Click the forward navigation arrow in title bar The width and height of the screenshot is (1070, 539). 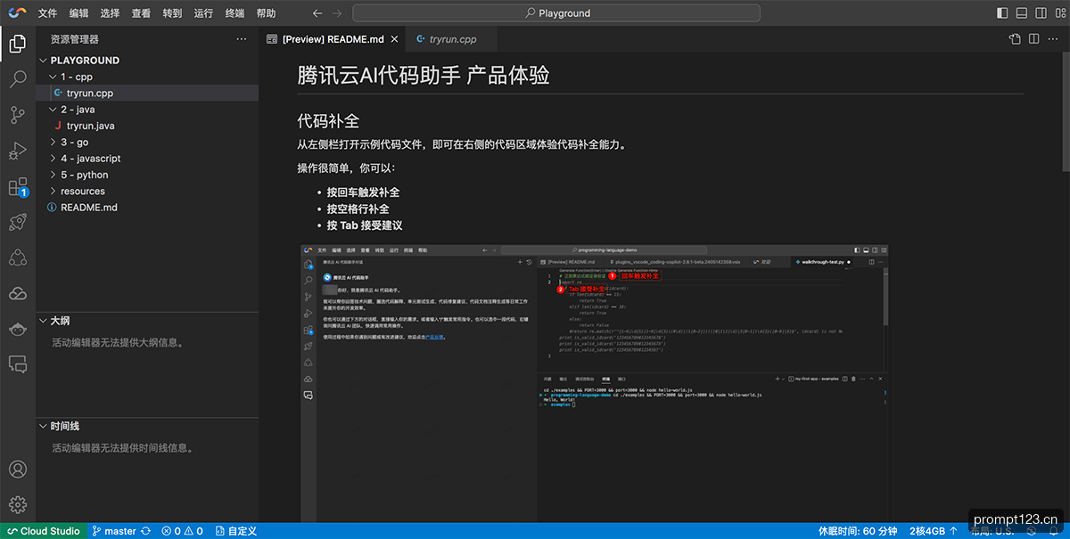[336, 13]
